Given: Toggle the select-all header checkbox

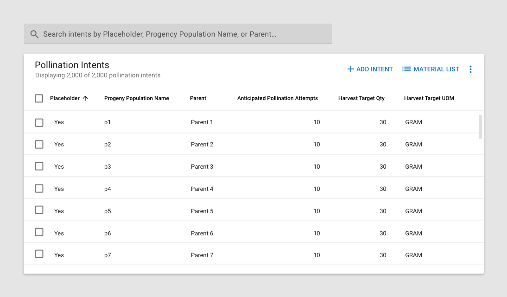Looking at the screenshot, I should (39, 98).
